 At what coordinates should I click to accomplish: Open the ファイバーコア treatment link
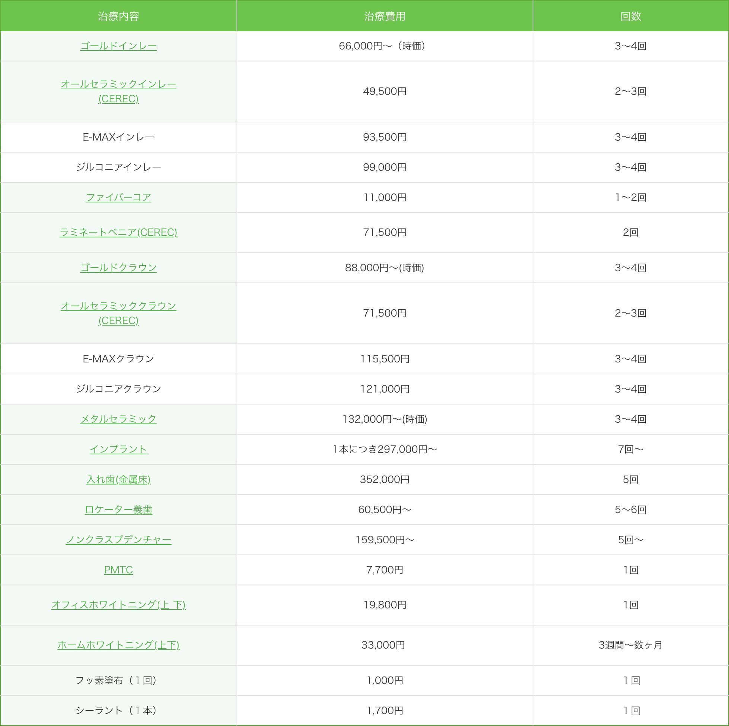[x=119, y=198]
